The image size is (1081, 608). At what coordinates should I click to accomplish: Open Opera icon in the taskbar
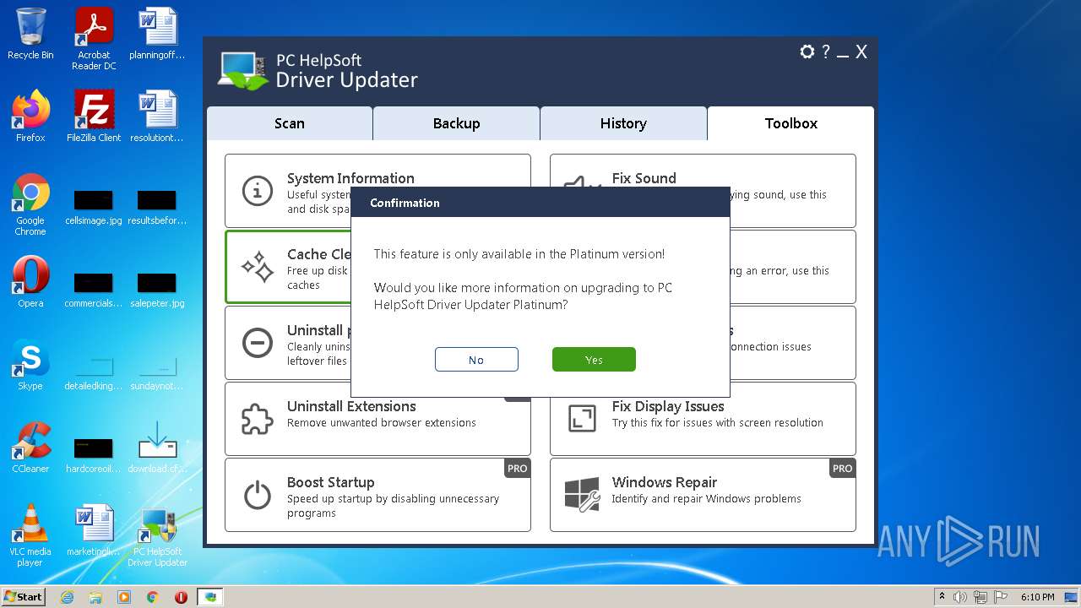pyautogui.click(x=181, y=597)
